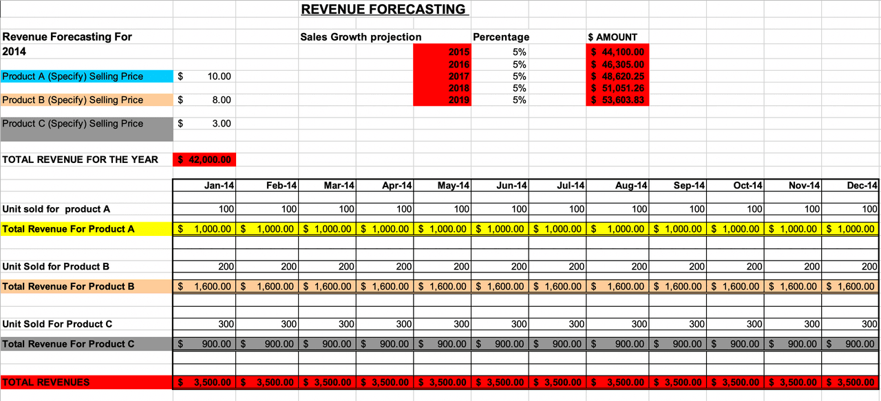Select the $8.00 price for Product B
Viewport: 881px width, 401px height.
204,100
